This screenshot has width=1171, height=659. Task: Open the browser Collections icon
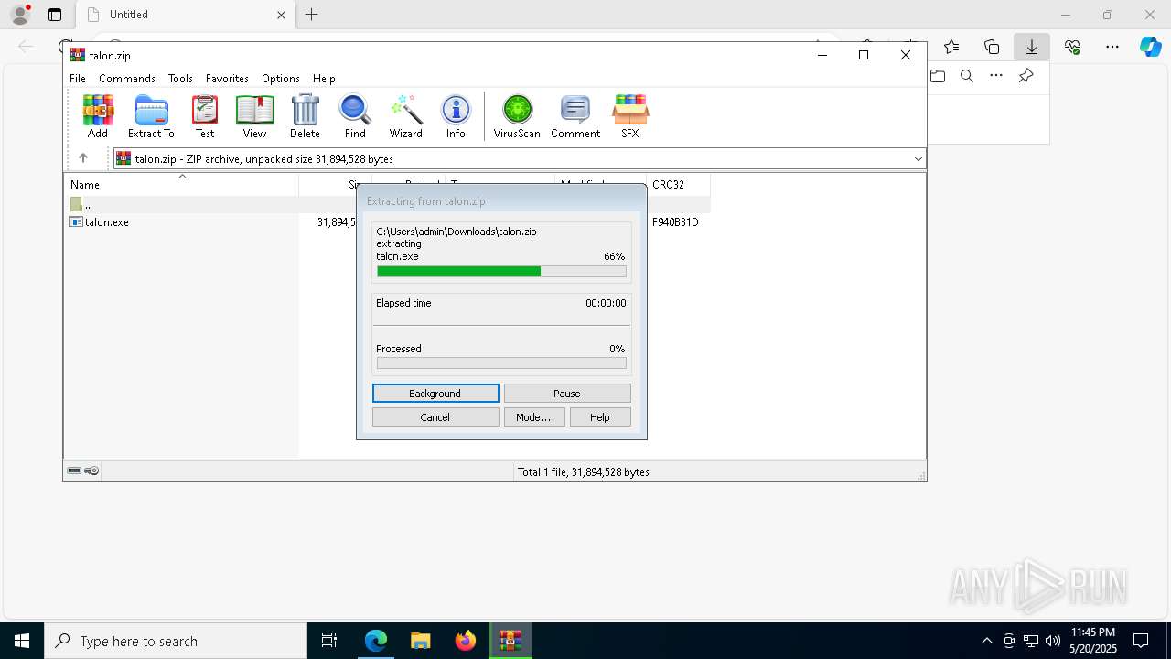(x=992, y=47)
